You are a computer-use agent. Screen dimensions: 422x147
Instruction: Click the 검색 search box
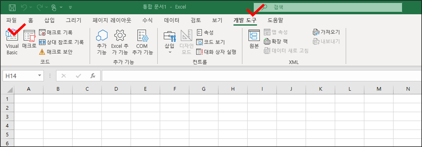[x=328, y=7]
